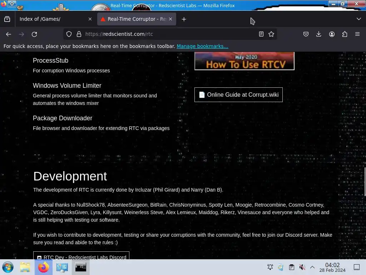The height and width of the screenshot is (275, 366).
Task: Click the site security padlock icon
Action: (79, 34)
